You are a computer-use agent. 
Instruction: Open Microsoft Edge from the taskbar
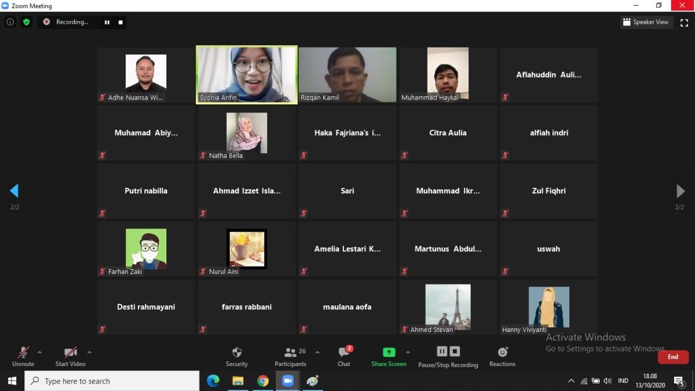[213, 381]
